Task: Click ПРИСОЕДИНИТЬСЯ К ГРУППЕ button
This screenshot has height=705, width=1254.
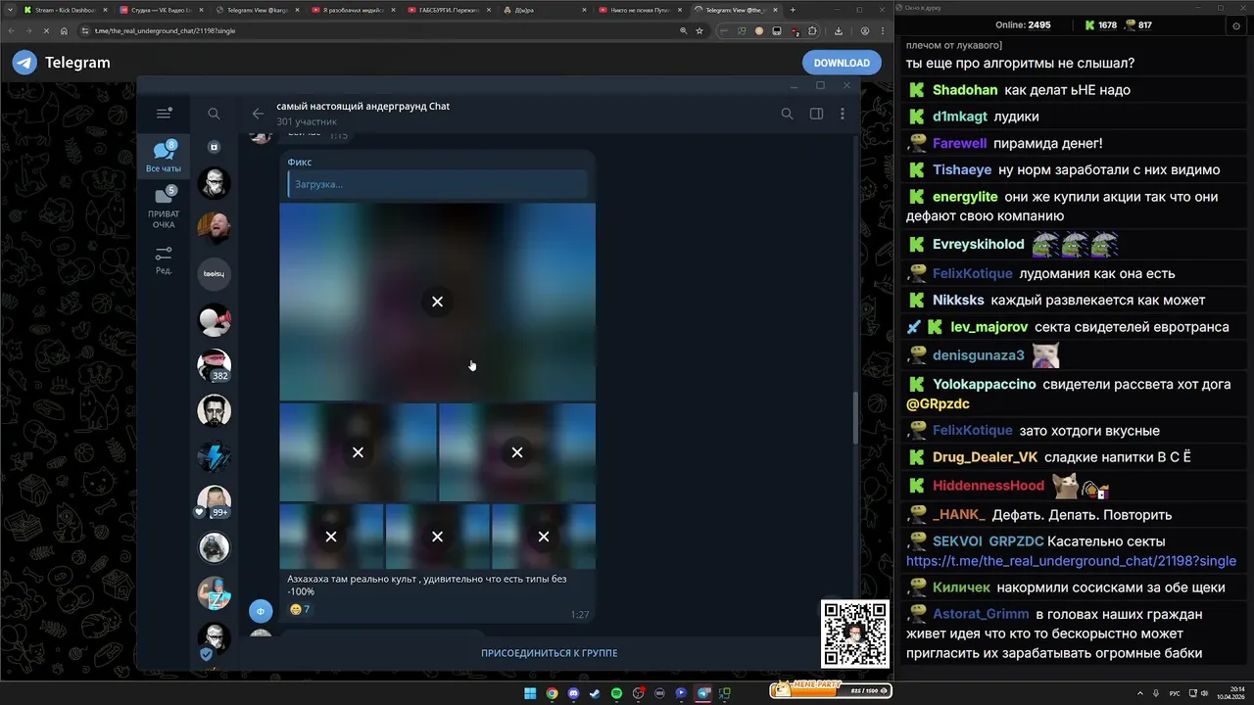Action: 549,653
